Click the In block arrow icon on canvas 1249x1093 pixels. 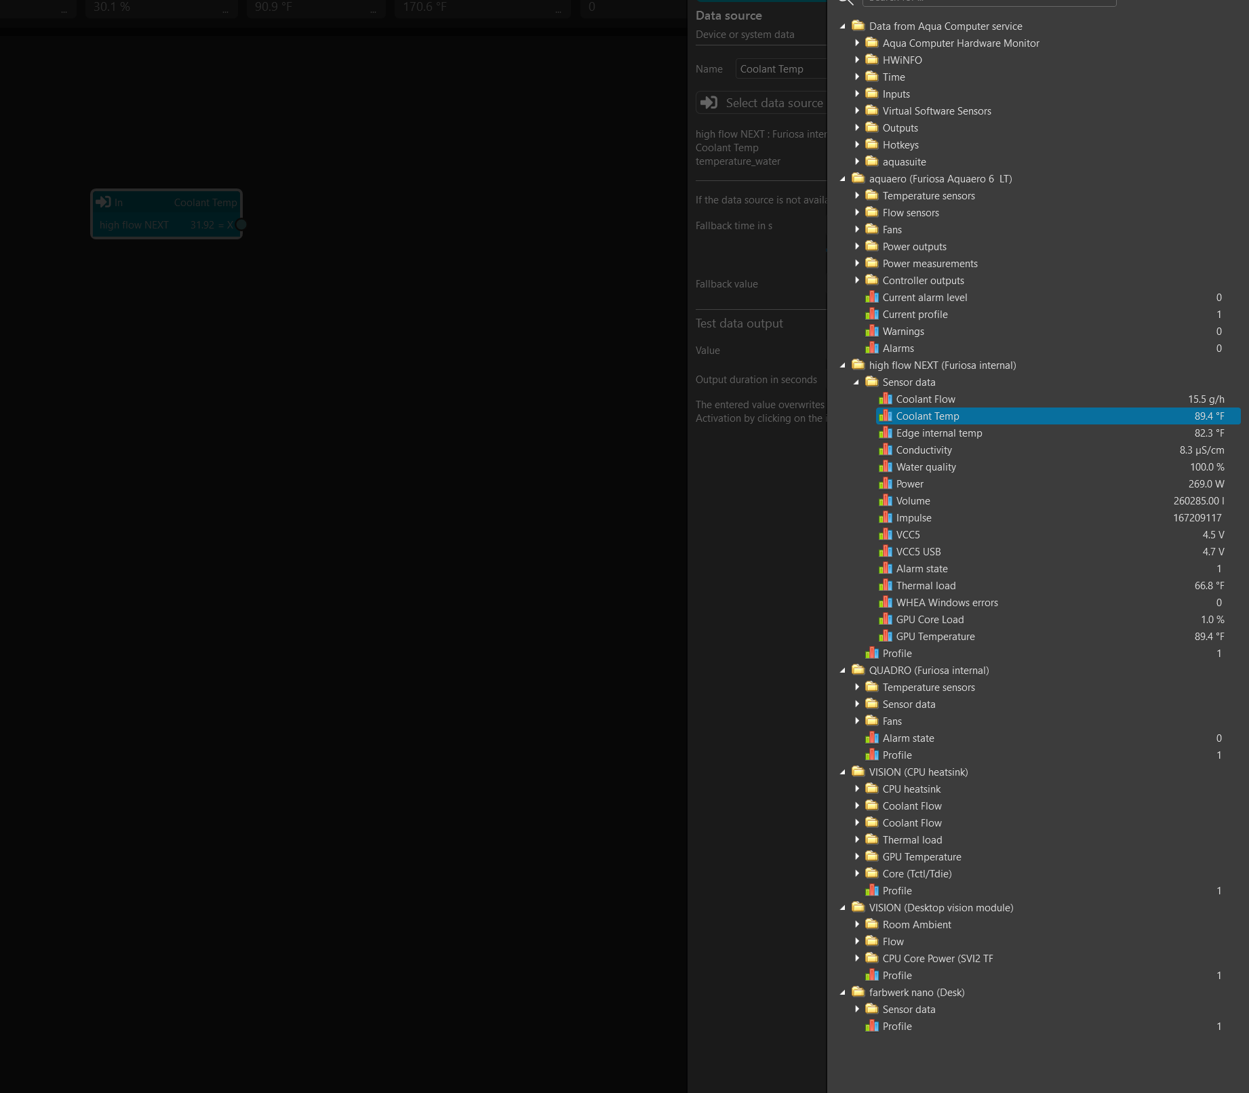(x=103, y=202)
